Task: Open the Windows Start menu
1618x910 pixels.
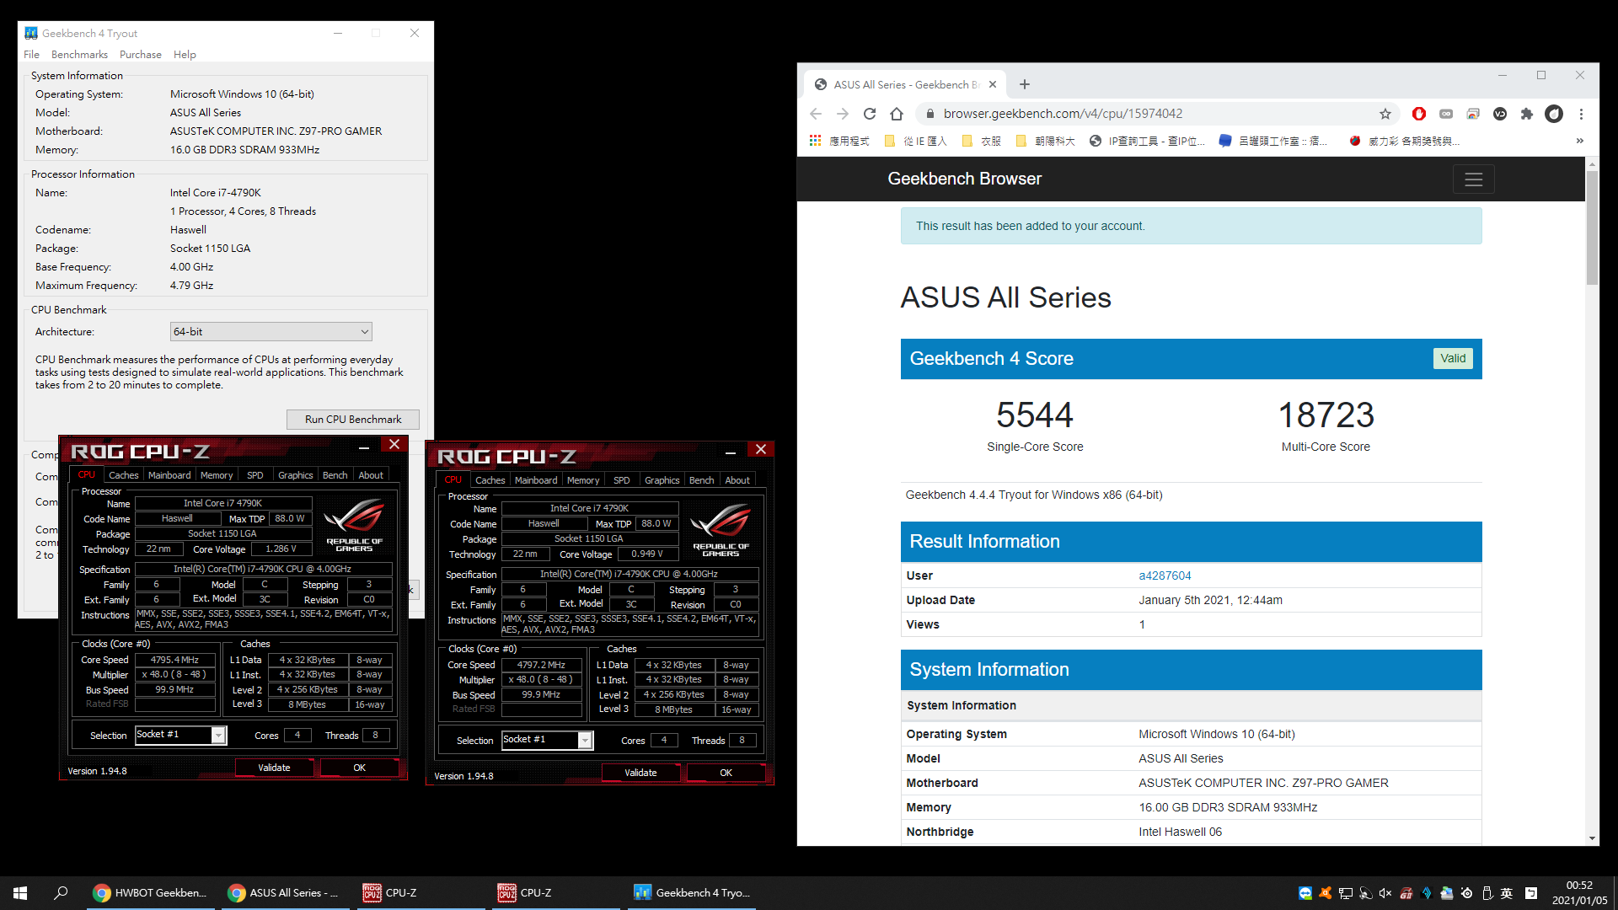Action: coord(20,893)
